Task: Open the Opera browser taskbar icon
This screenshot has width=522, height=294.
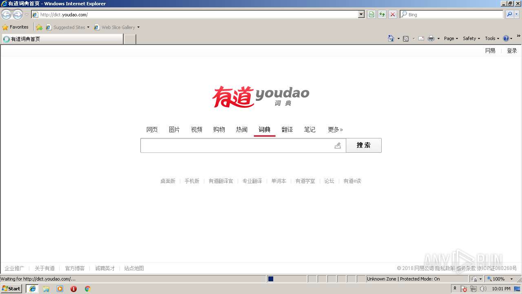Action: click(74, 289)
